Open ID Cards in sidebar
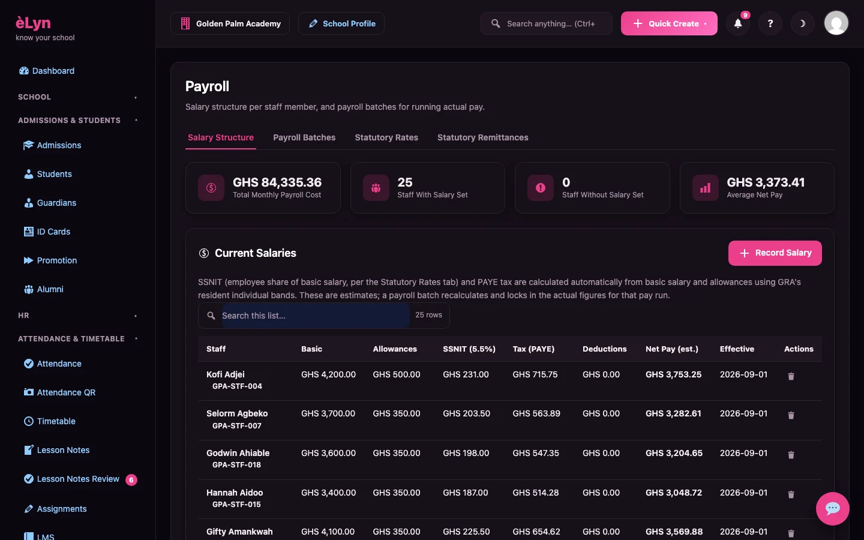This screenshot has height=540, width=864. (47, 232)
